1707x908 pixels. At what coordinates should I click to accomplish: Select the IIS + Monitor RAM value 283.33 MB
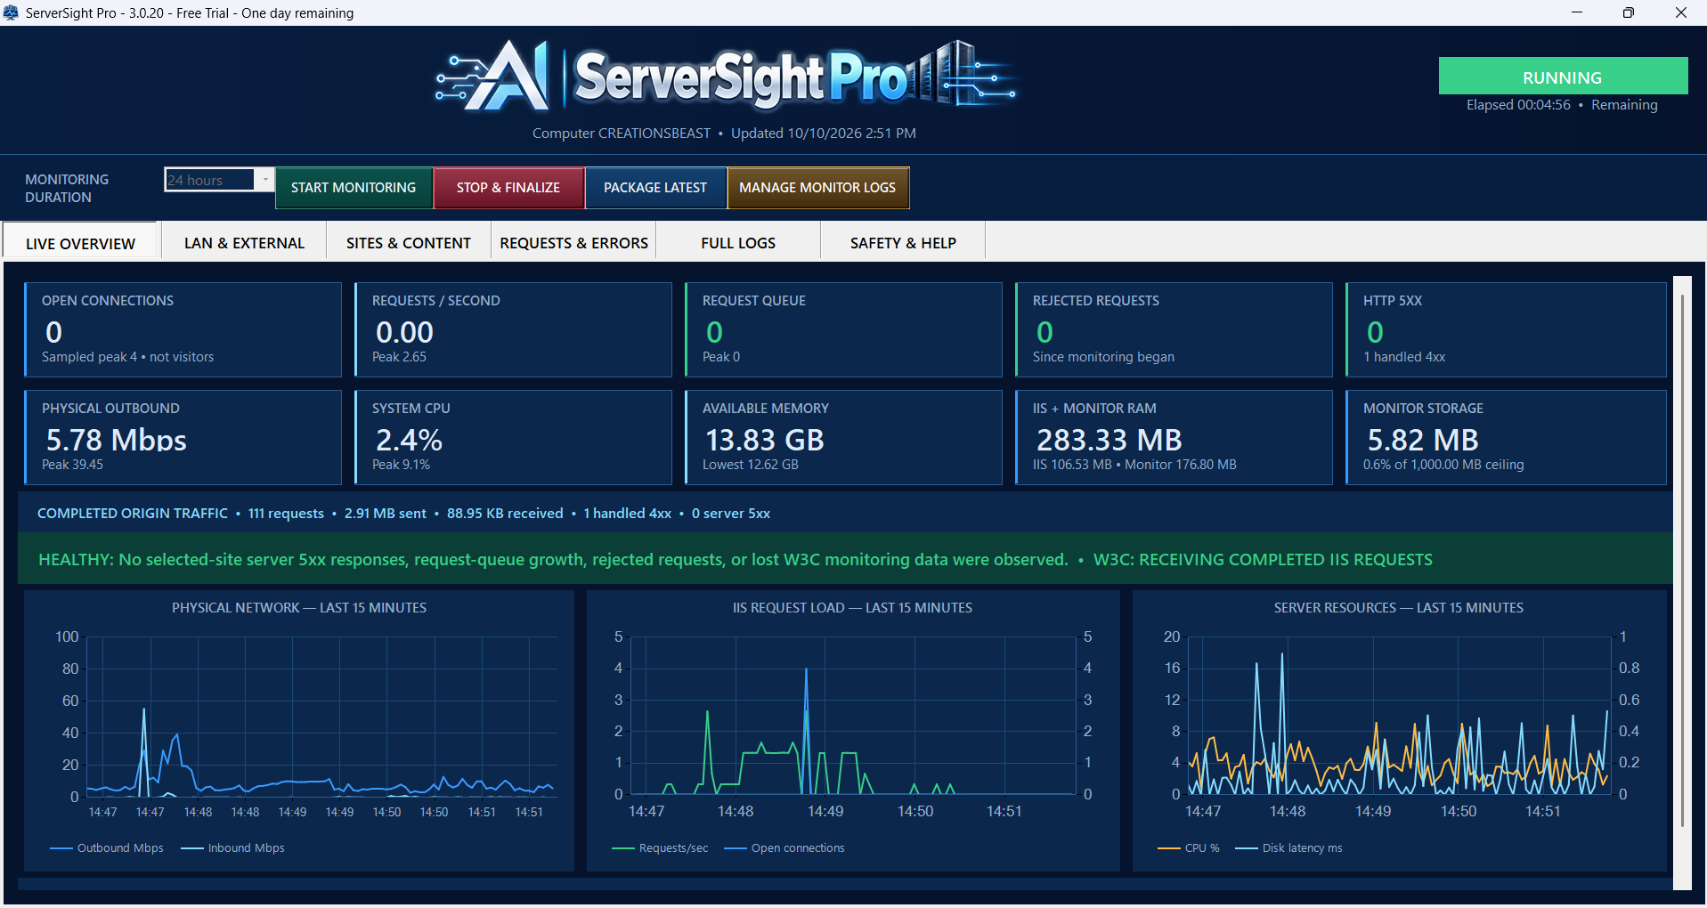(1109, 440)
